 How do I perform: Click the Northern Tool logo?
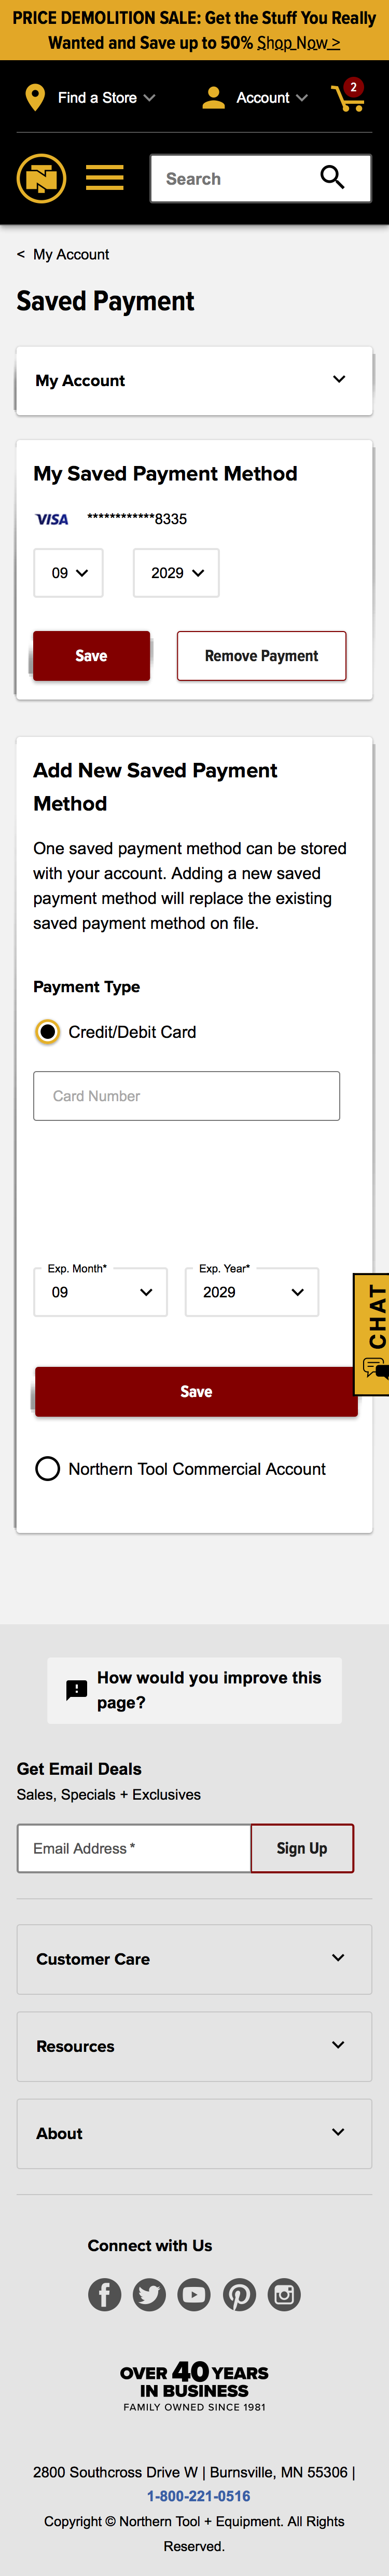41,178
